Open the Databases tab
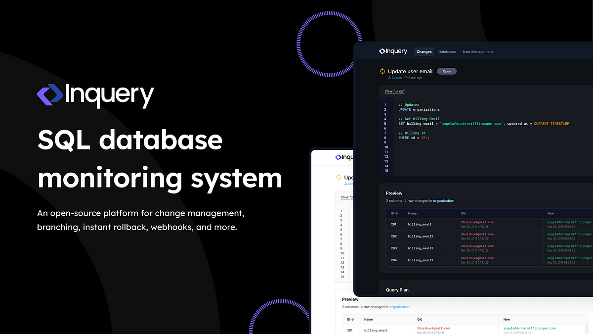 (x=447, y=51)
